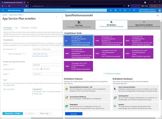This screenshot has width=162, height=119.
Task: Click the Größe ändern link
Action: pyautogui.click(x=38, y=94)
